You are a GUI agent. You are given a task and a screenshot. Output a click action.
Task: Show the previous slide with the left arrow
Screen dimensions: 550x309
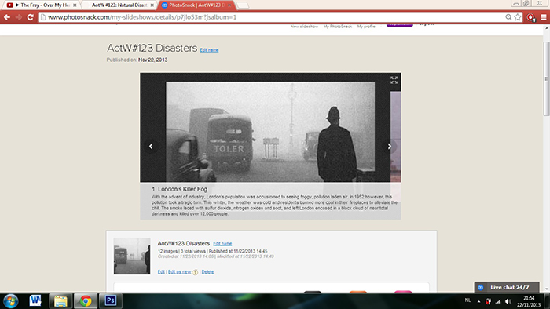151,147
